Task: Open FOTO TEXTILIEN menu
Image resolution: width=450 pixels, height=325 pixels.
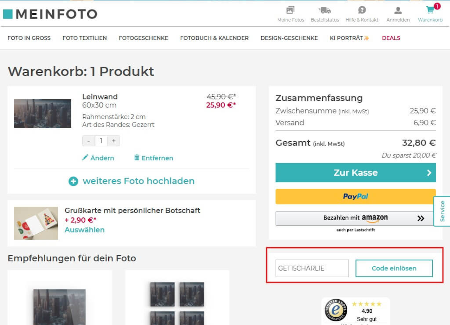Action: [x=85, y=38]
